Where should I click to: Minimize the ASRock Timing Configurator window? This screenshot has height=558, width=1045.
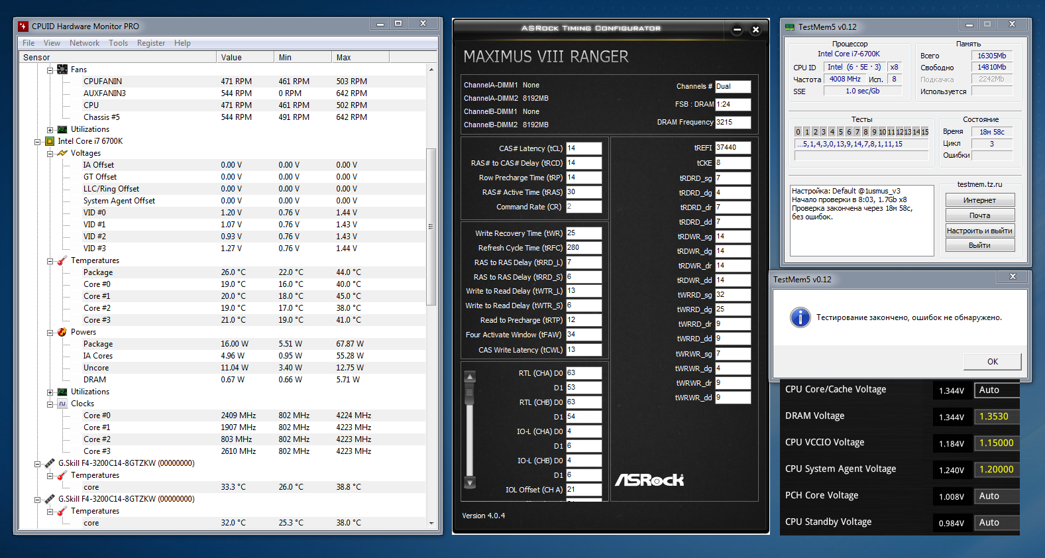738,30
